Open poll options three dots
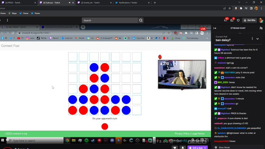265x149 pixels. [x=252, y=39]
